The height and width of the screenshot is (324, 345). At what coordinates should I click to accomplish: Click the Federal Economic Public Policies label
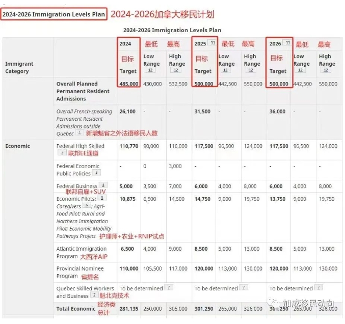tap(77, 170)
